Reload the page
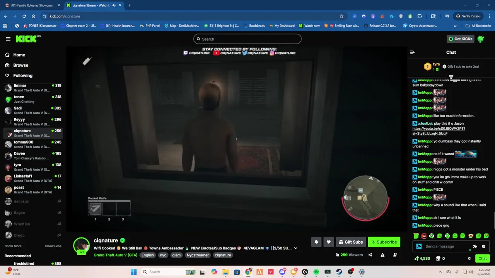 [x=24, y=16]
